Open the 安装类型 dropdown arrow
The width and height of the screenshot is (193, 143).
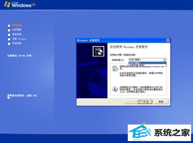[164, 60]
